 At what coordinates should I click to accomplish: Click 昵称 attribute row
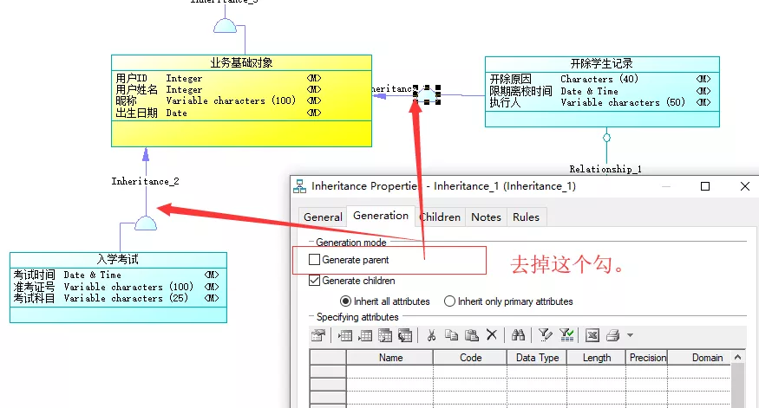click(219, 100)
